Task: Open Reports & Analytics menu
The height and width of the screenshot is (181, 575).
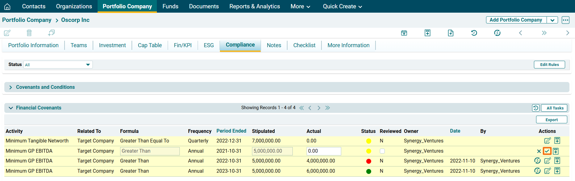Action: (x=254, y=6)
